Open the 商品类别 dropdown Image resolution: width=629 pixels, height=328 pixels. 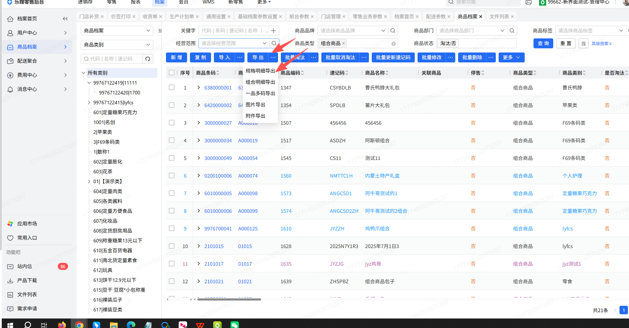point(117,45)
